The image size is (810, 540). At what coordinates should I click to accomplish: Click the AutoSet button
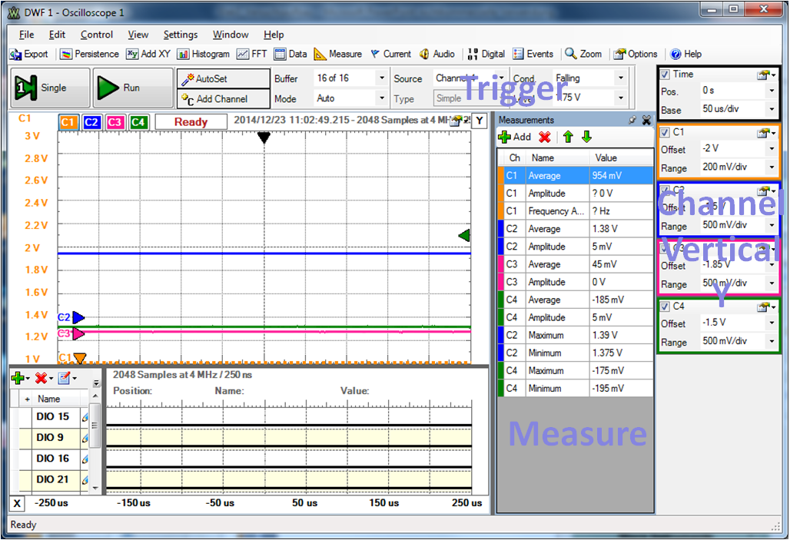223,78
